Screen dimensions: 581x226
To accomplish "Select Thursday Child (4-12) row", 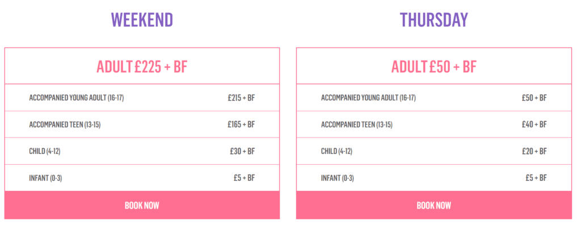I will (434, 151).
